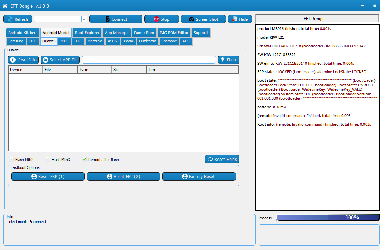The image size is (380, 250).
Task: Click the Reset FRP (2) button
Action: (123, 176)
